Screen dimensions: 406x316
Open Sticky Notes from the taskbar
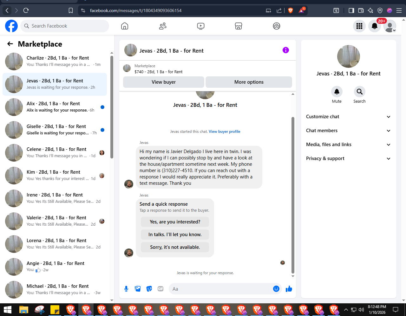55,310
